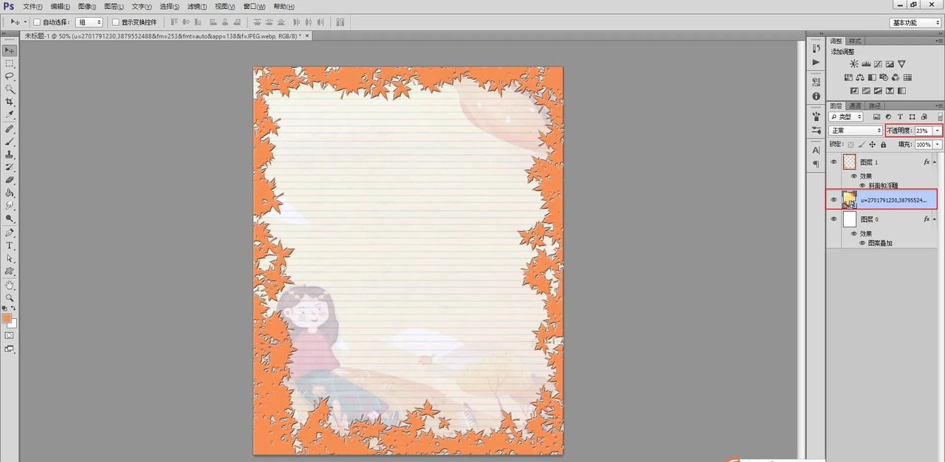The image size is (945, 462).
Task: Select the Magic Wand tool
Action: (10, 89)
